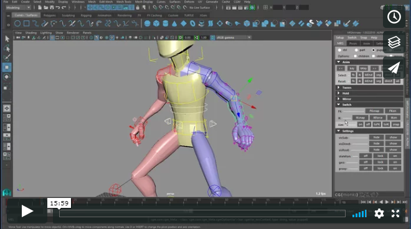Activate the Scale tool in toolbox
Screen dimensions: 411x229
(x=7, y=87)
